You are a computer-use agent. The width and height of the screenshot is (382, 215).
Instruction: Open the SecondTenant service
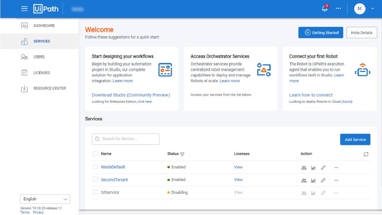pos(114,180)
